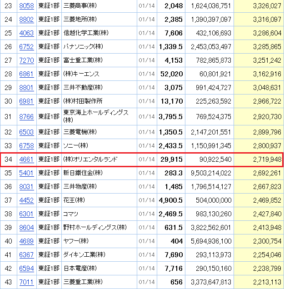Viewport: 284px width, 289px height.
Task: Select company name 三菱電機(株)
Action: point(80,132)
